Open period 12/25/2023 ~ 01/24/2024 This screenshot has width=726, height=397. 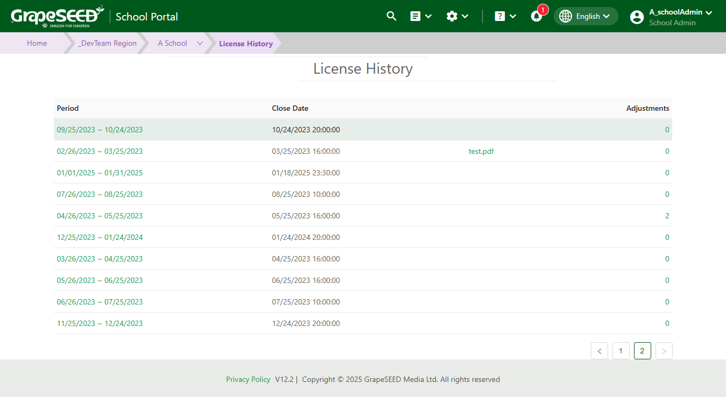tap(100, 237)
